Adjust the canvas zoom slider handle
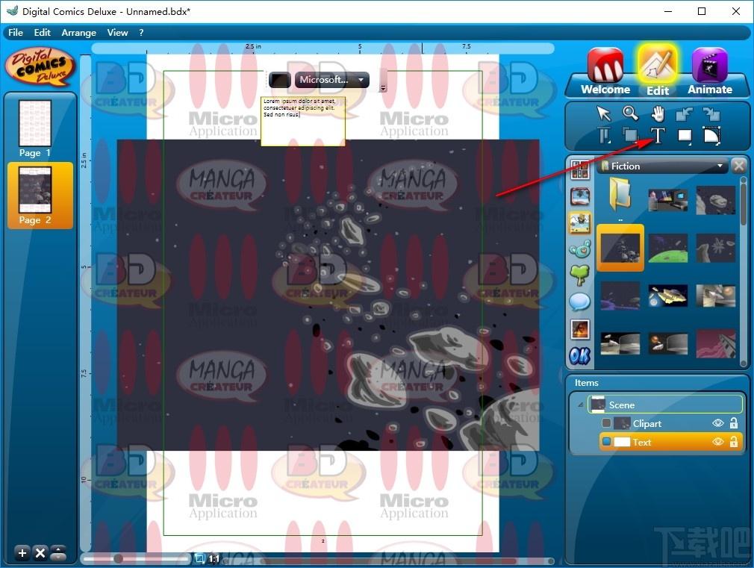The image size is (754, 568). click(118, 558)
